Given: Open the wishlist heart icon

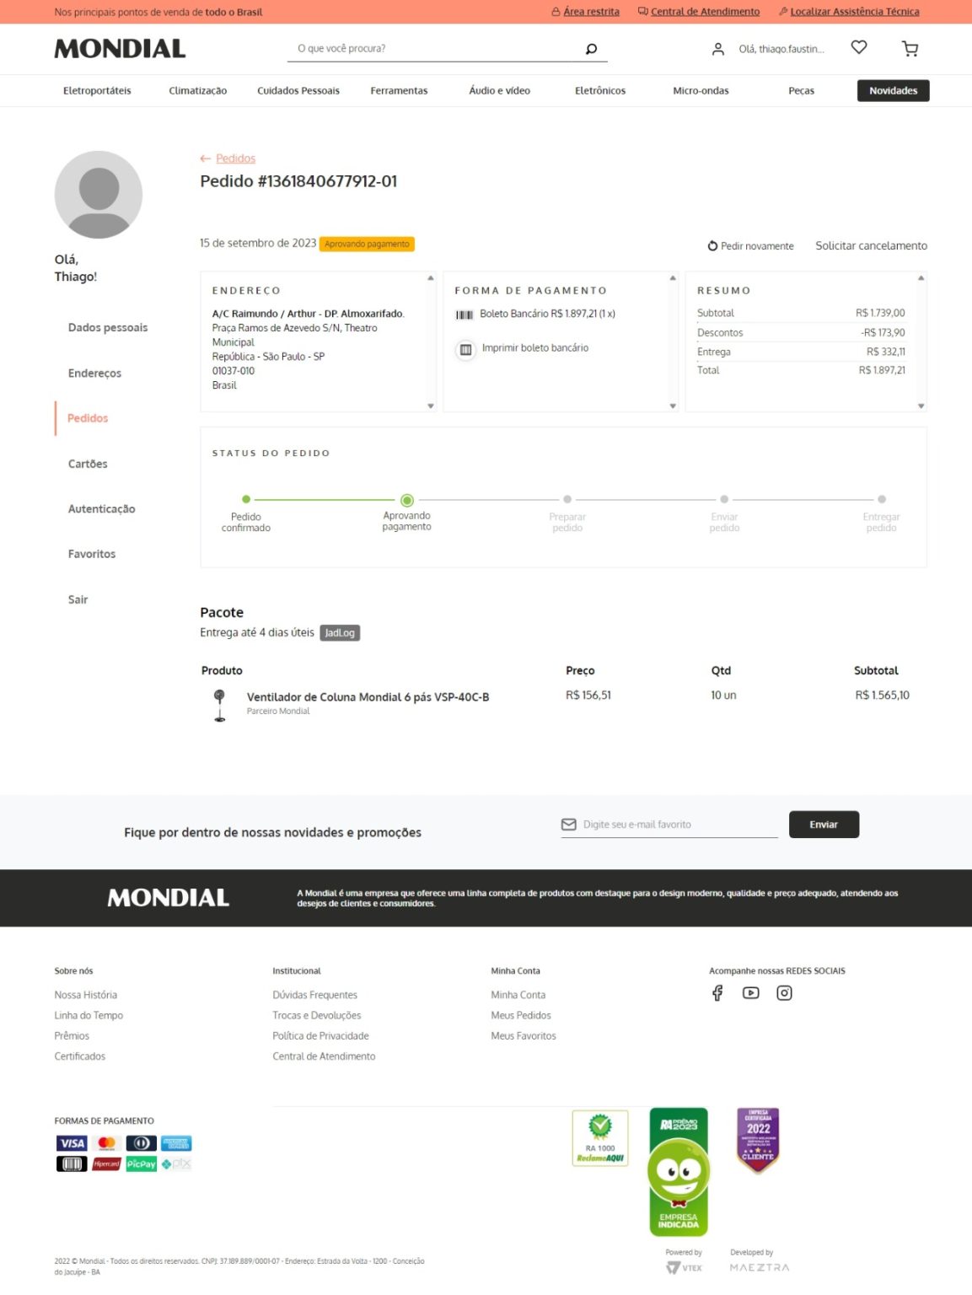Looking at the screenshot, I should pos(858,48).
